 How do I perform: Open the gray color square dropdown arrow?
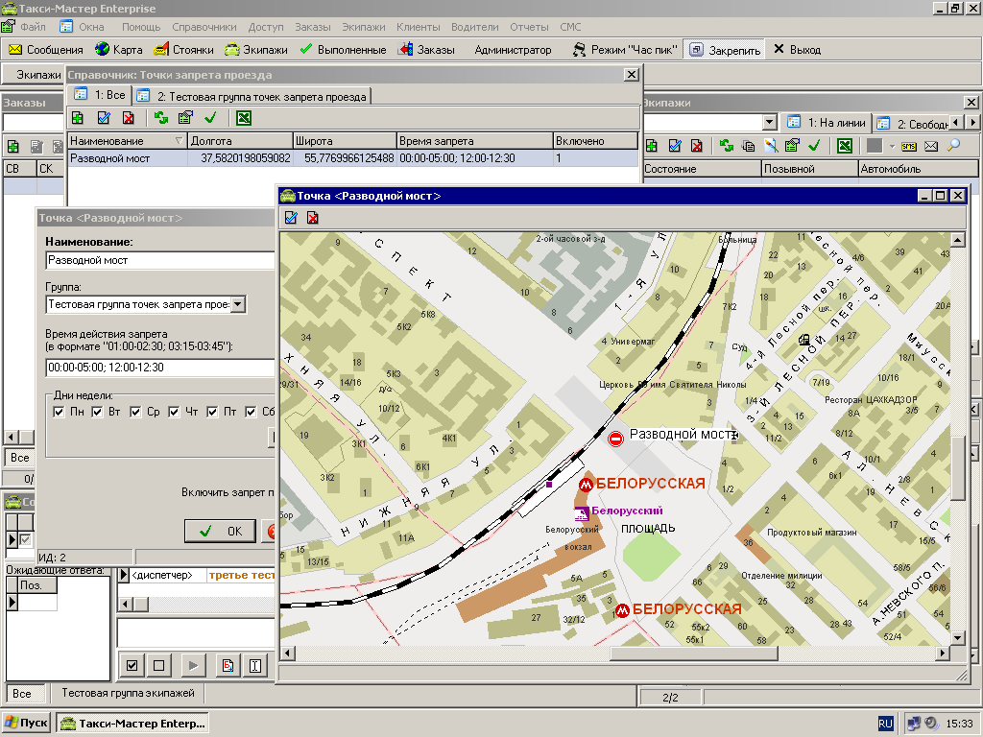pos(892,146)
